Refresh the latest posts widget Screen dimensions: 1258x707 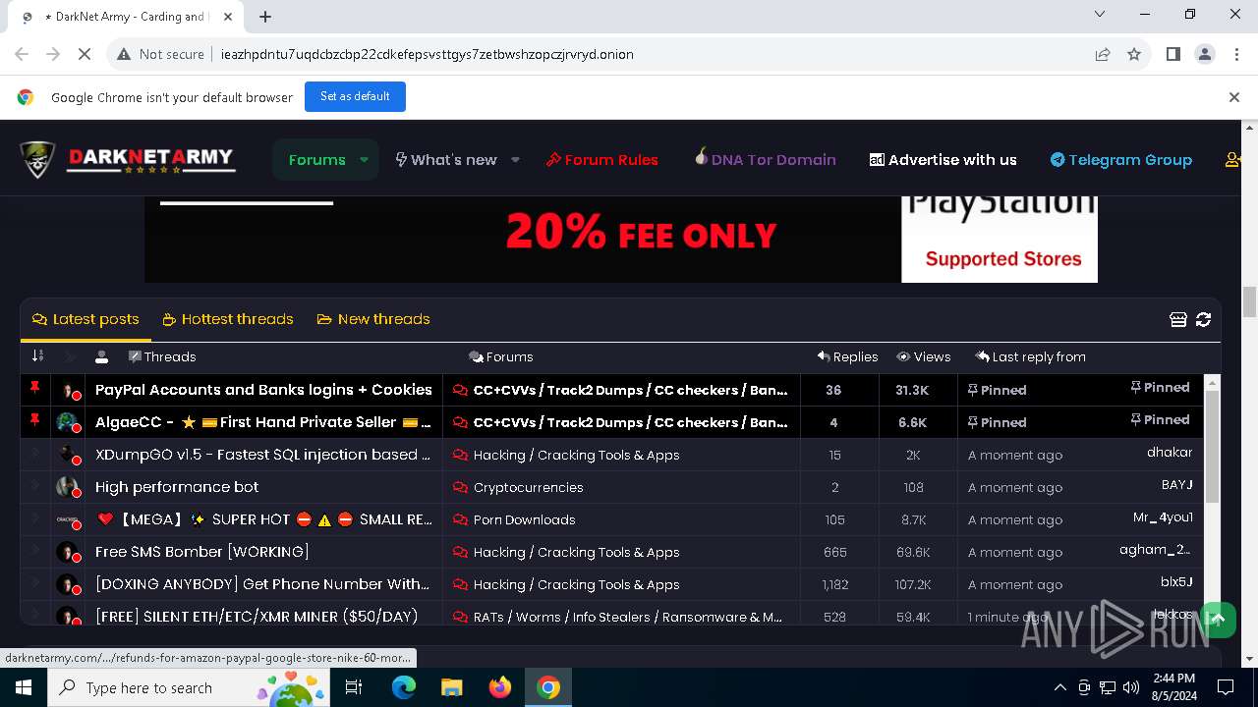1203,319
